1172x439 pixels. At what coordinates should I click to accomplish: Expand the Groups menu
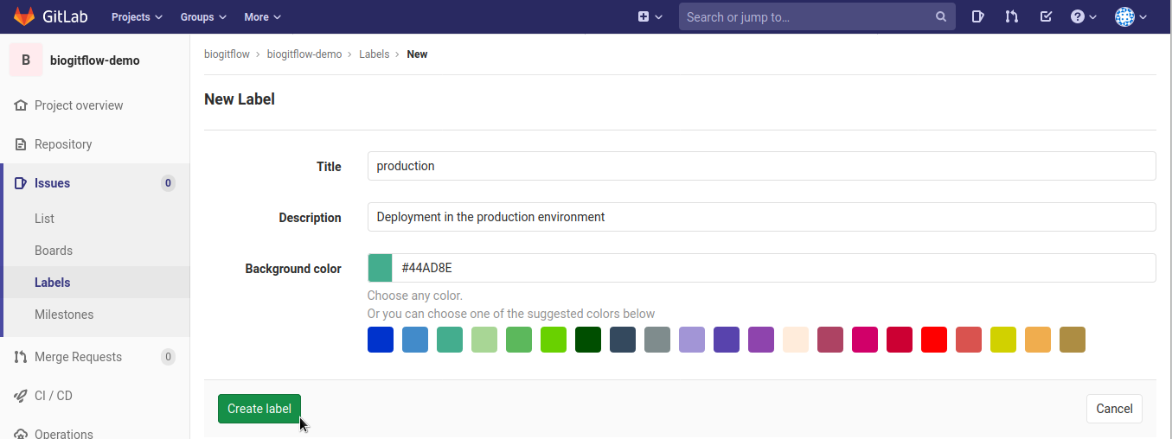(x=203, y=16)
